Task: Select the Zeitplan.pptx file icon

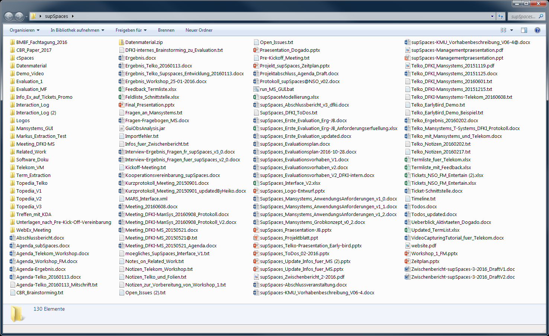Action: 407,261
